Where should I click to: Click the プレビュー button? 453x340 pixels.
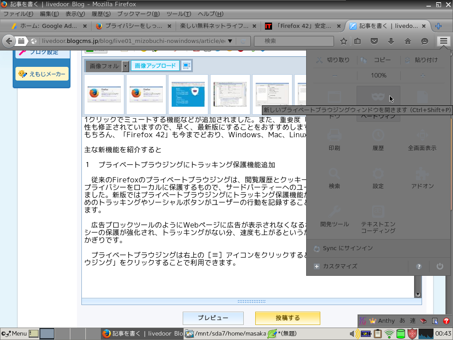[213, 318]
